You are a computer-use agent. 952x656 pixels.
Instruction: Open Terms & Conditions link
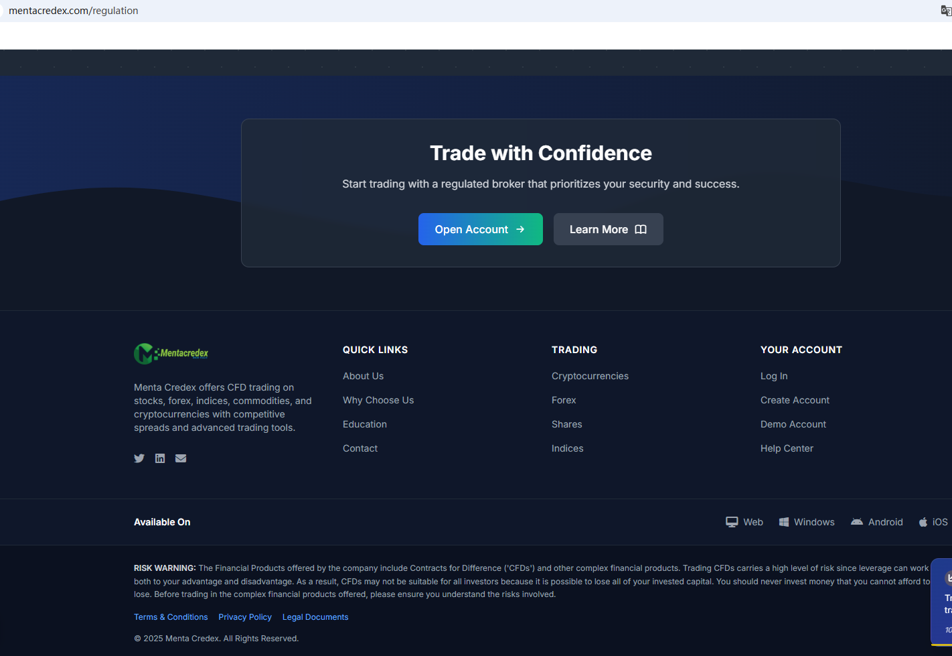[171, 617]
